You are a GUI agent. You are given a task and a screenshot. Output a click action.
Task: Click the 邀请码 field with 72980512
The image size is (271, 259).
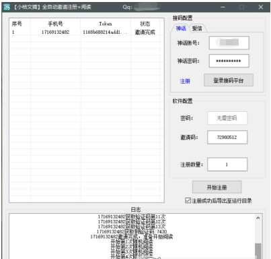(227, 137)
